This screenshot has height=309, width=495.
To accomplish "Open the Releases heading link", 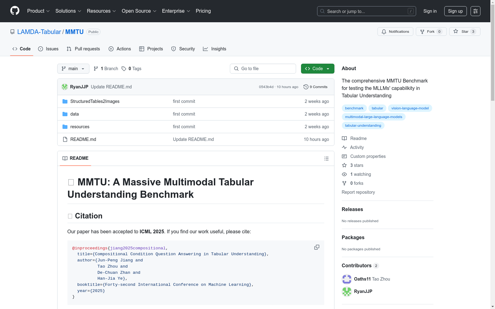I will pyautogui.click(x=352, y=209).
